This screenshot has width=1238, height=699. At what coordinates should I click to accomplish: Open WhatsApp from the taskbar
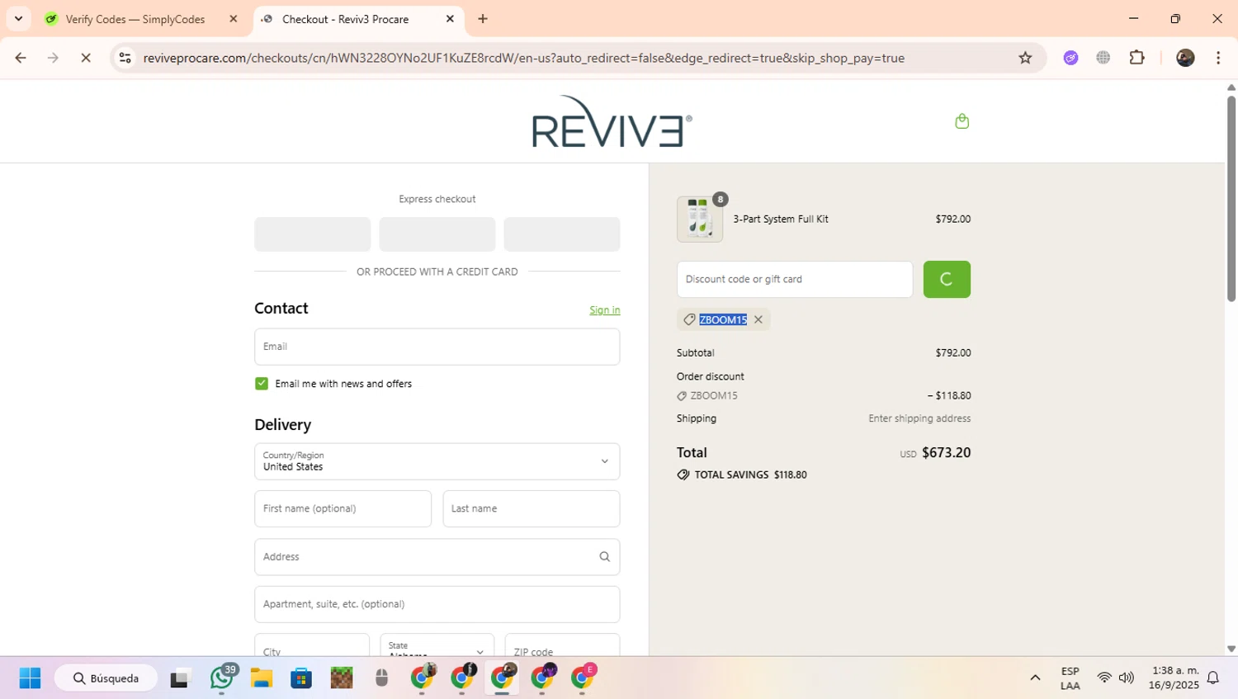(221, 678)
